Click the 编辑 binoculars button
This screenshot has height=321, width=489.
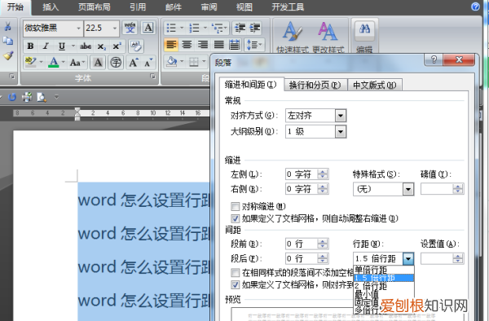(x=364, y=37)
